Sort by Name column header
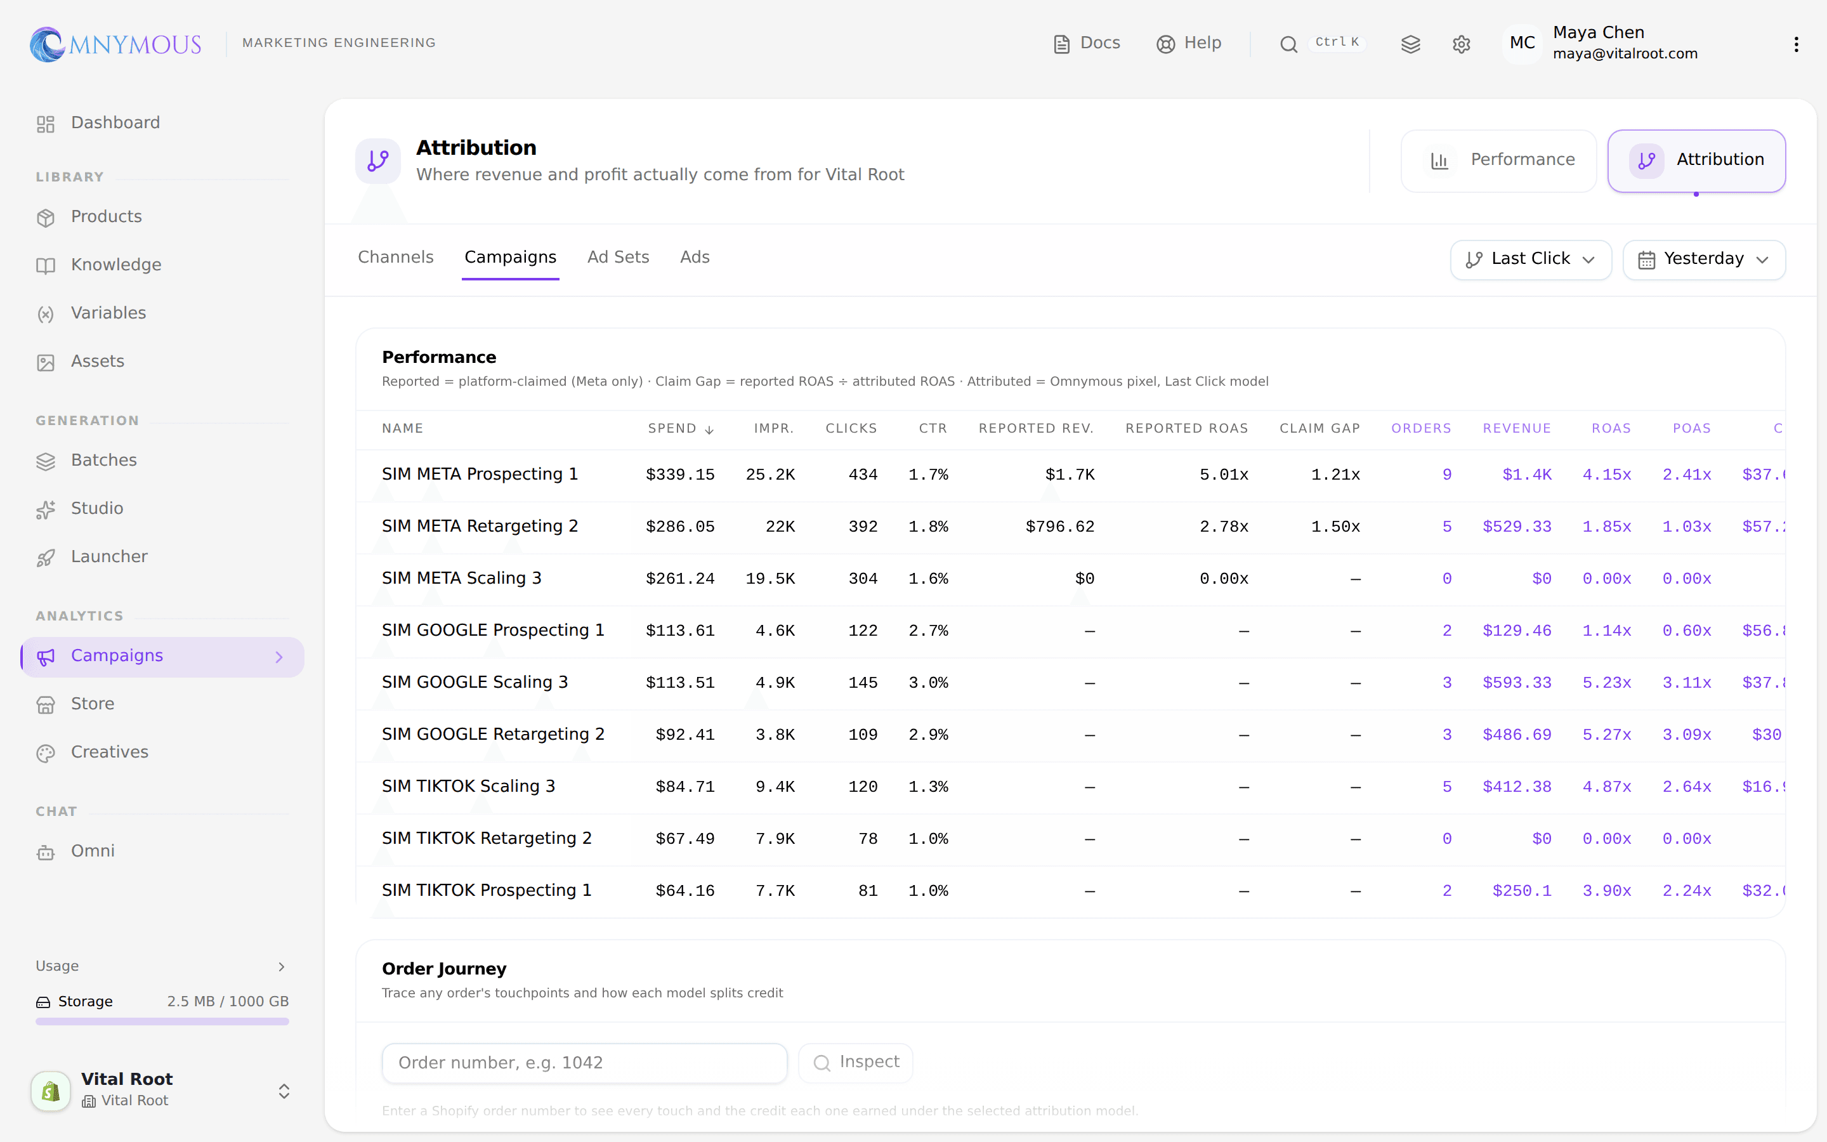The height and width of the screenshot is (1142, 1827). [x=402, y=429]
